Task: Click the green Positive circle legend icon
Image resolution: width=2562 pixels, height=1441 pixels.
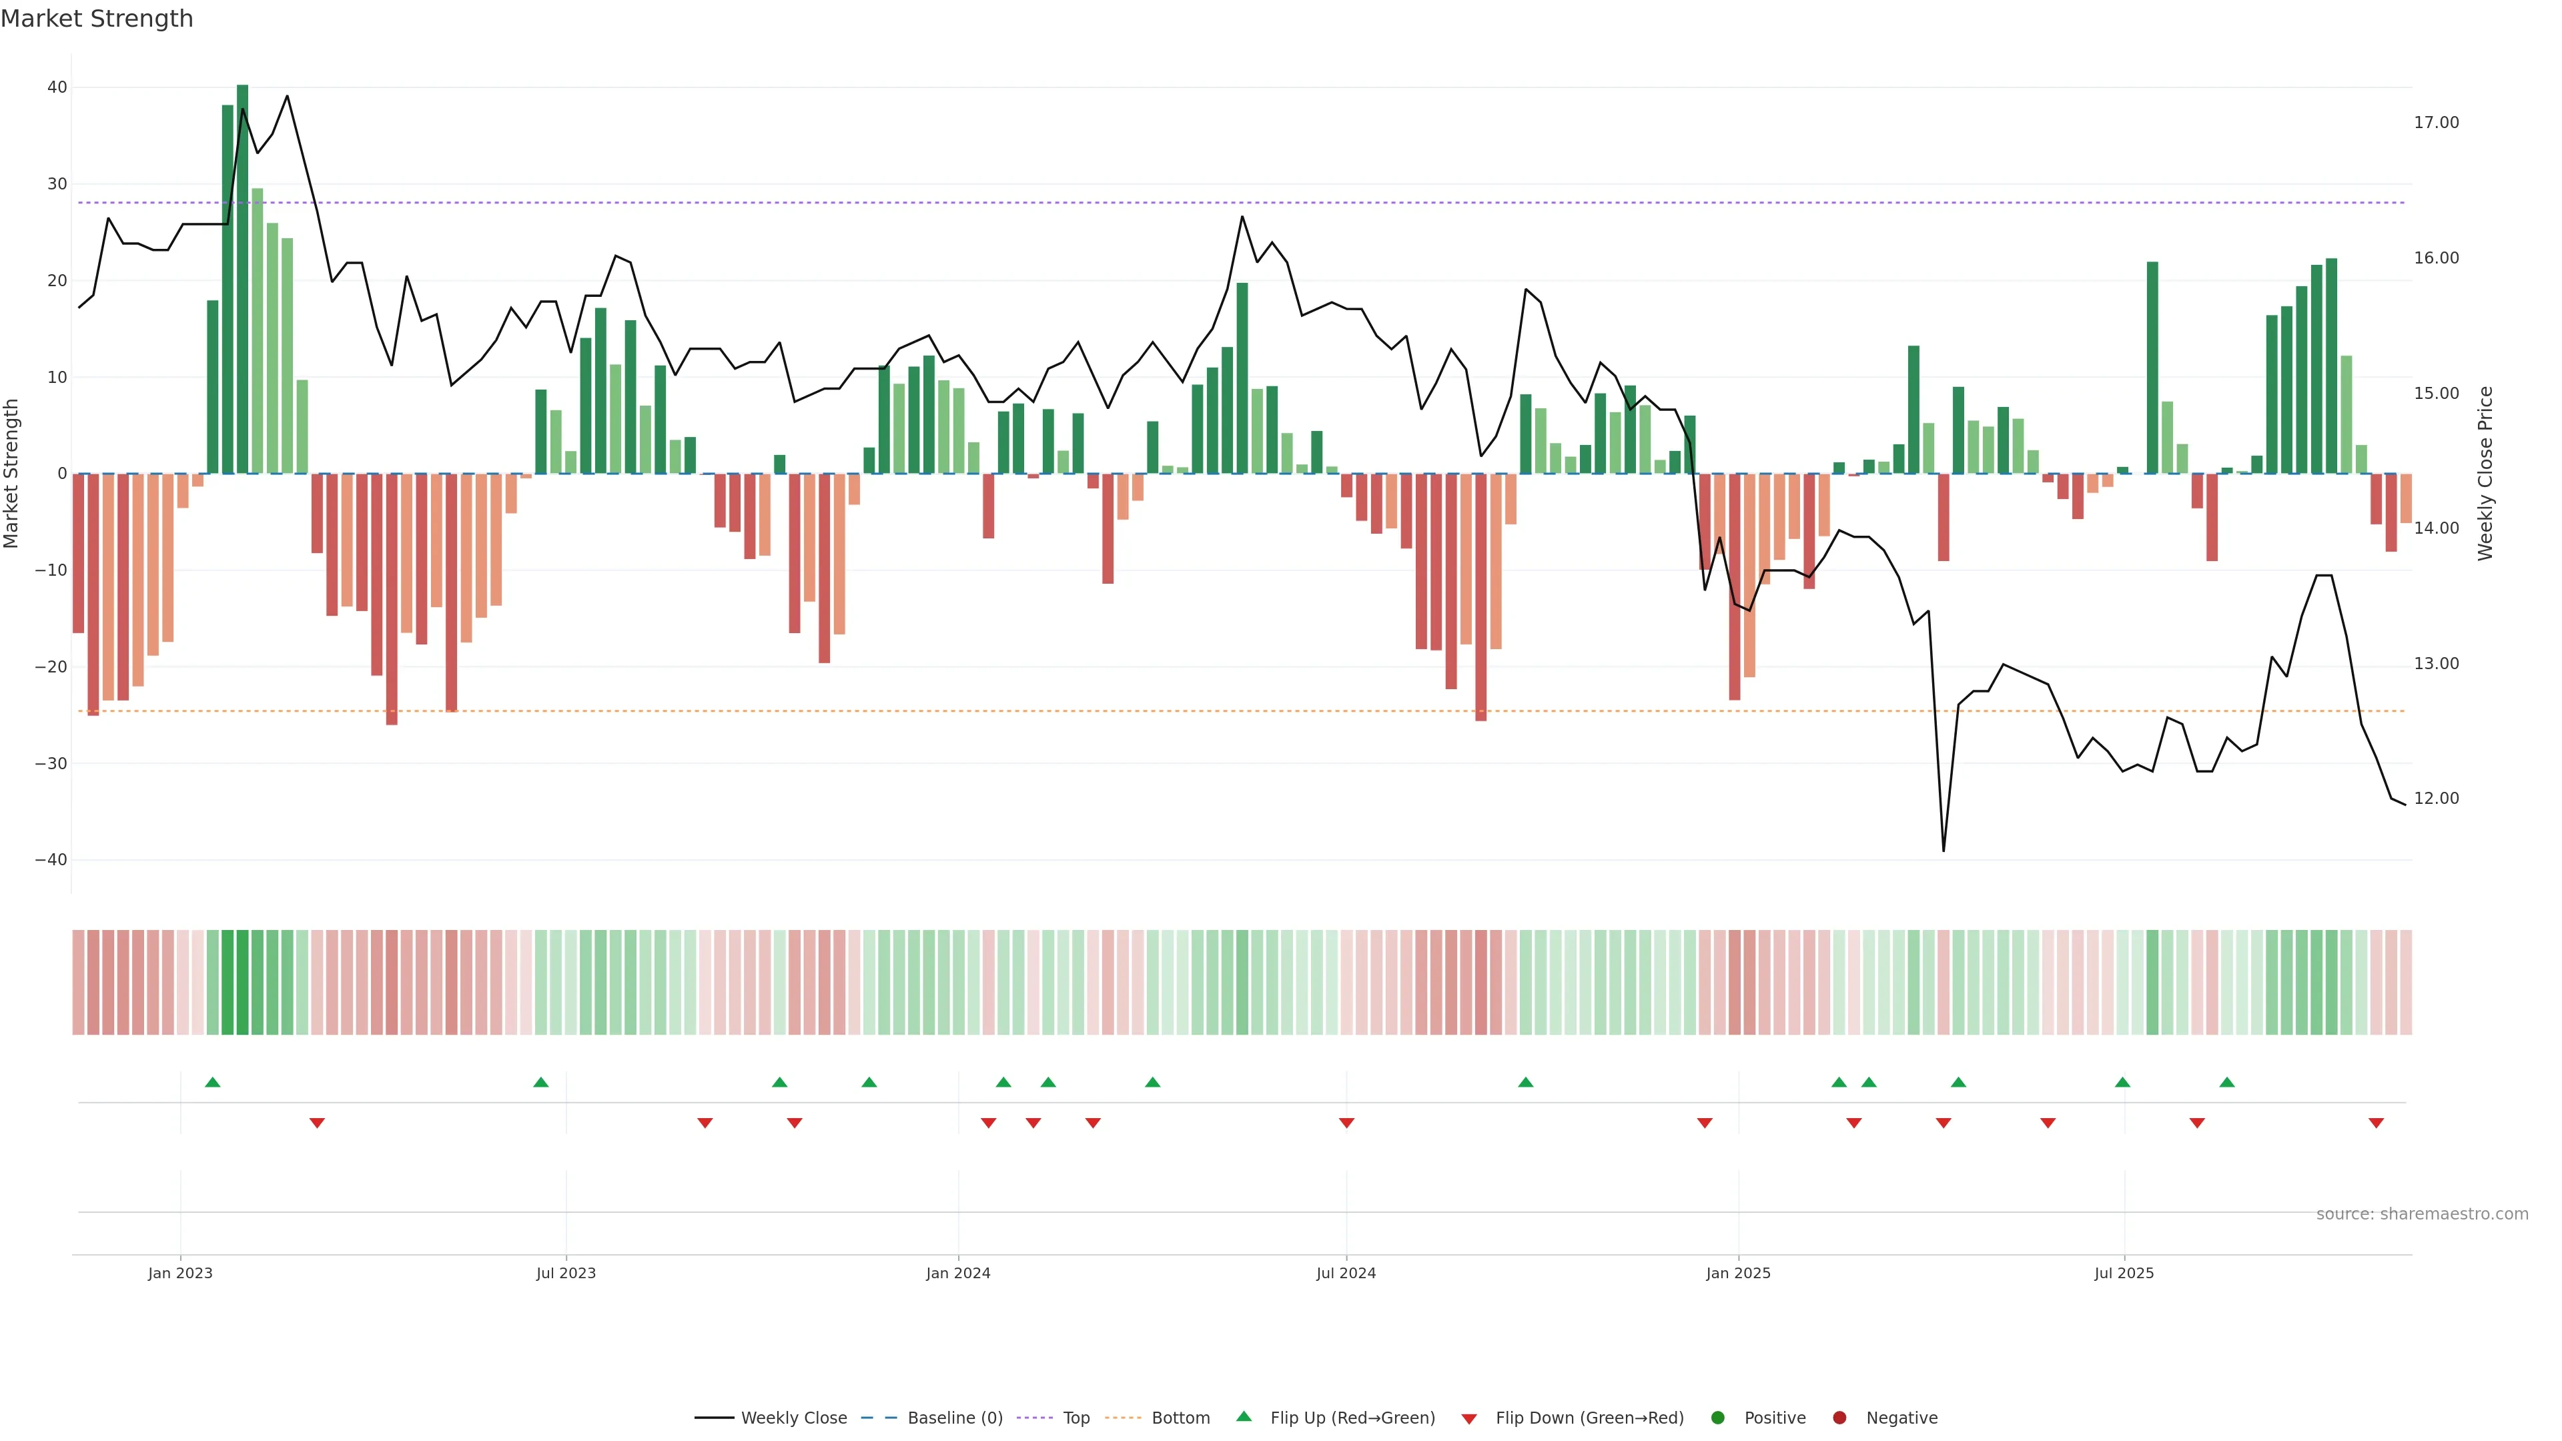Action: 1717,1418
